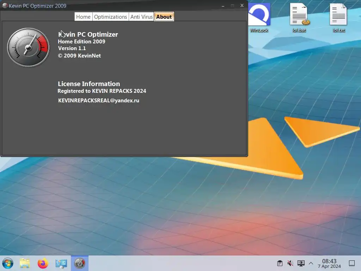Select the lol.txt desktop file
Screen dimensions: 361x271
339,18
